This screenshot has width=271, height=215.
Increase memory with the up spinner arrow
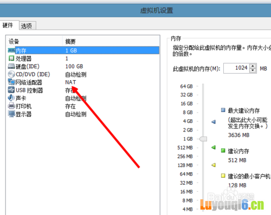tap(253, 66)
